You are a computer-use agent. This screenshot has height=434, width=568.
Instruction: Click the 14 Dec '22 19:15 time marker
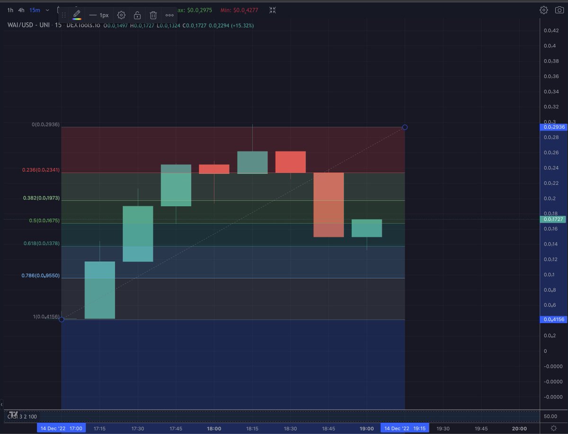405,428
